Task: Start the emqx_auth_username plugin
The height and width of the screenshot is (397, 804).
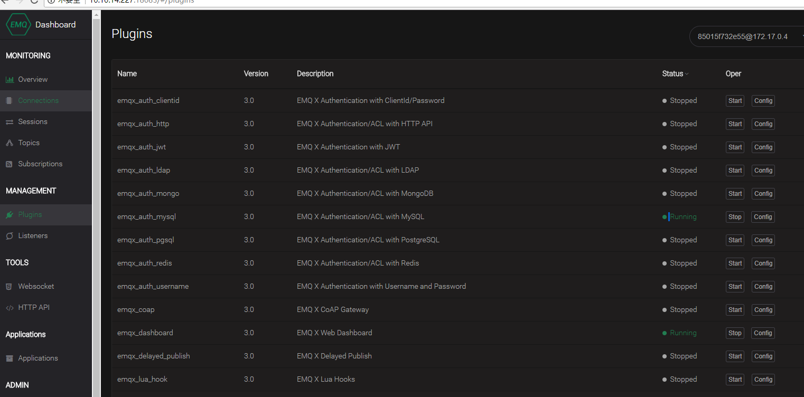Action: click(x=735, y=287)
